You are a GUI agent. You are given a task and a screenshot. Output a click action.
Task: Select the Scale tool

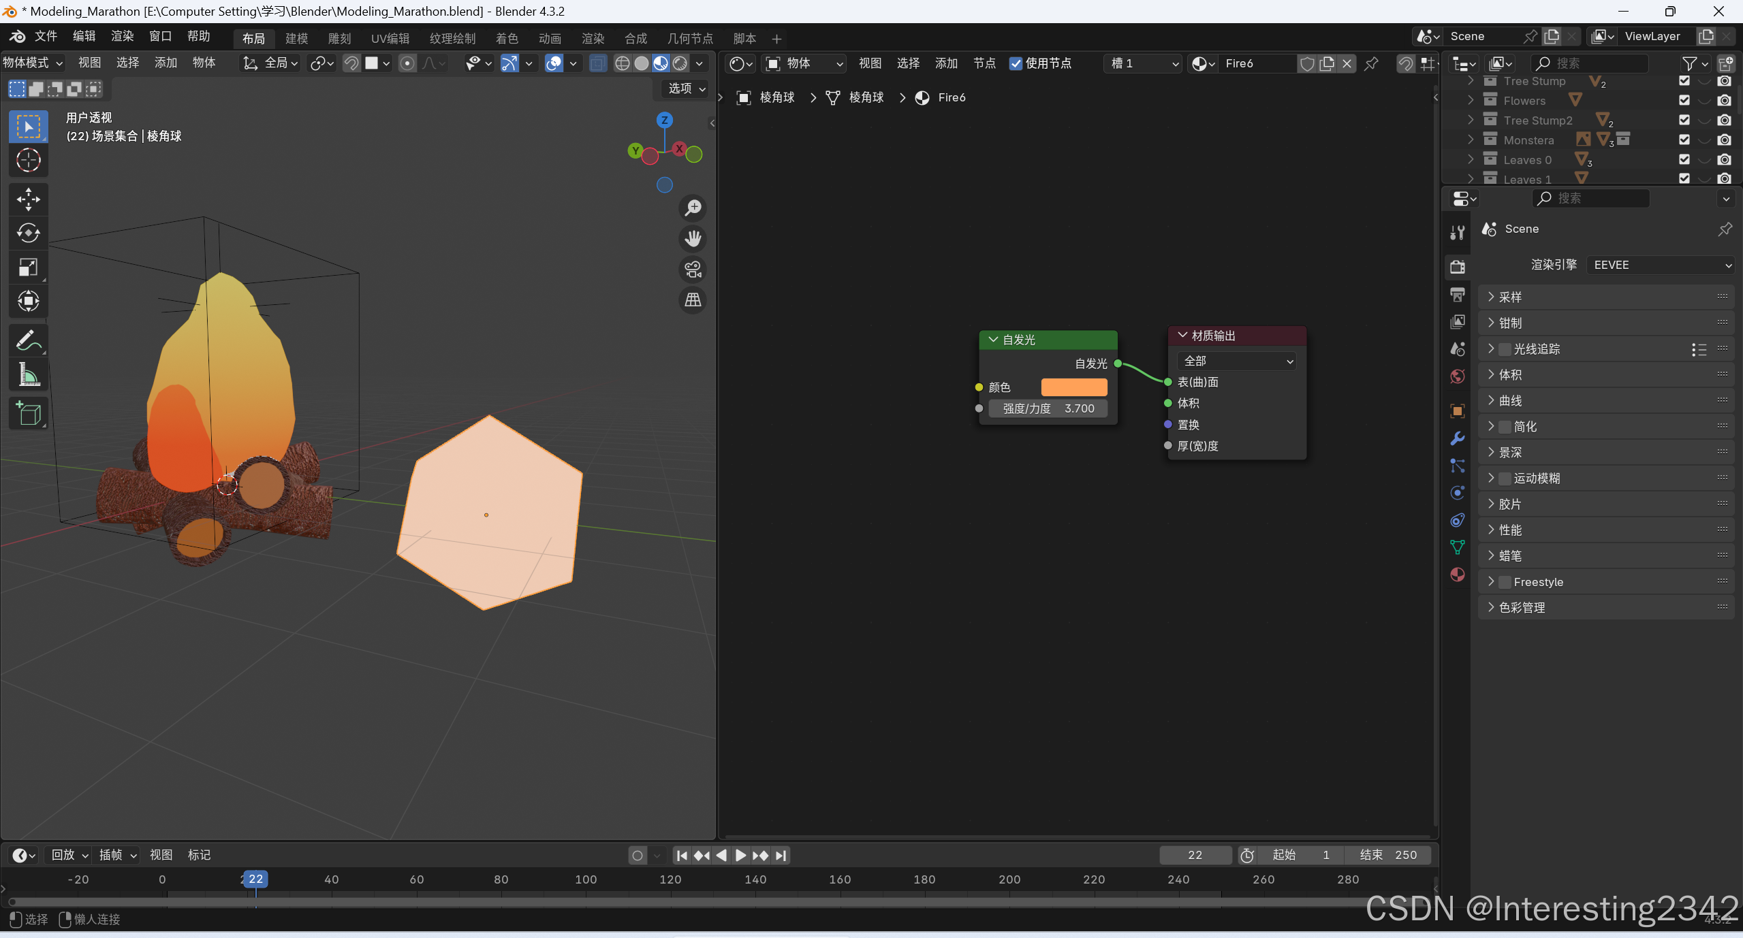tap(28, 268)
